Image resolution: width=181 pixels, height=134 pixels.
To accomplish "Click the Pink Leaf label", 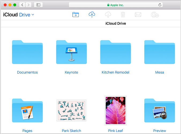I will [x=115, y=131].
